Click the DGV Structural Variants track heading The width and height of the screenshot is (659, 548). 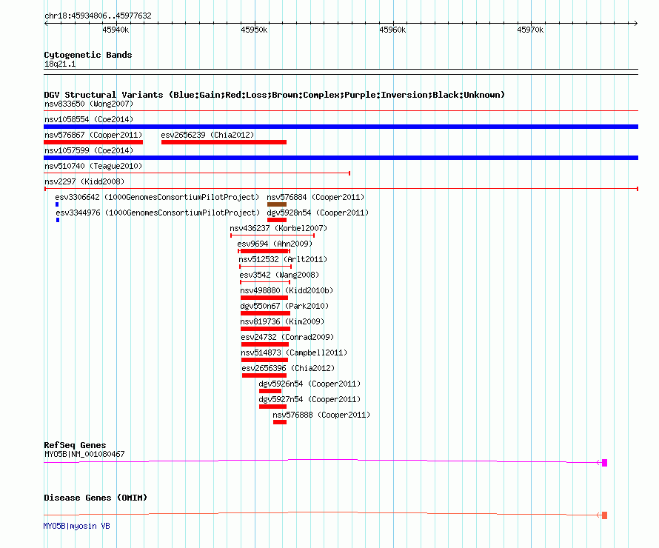pos(275,95)
